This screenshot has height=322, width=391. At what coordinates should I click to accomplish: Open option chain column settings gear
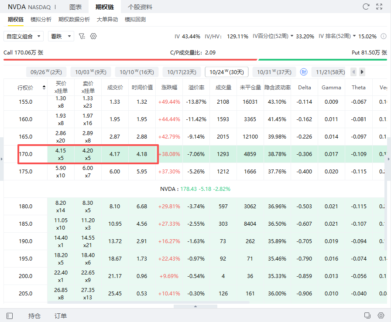coord(93,36)
